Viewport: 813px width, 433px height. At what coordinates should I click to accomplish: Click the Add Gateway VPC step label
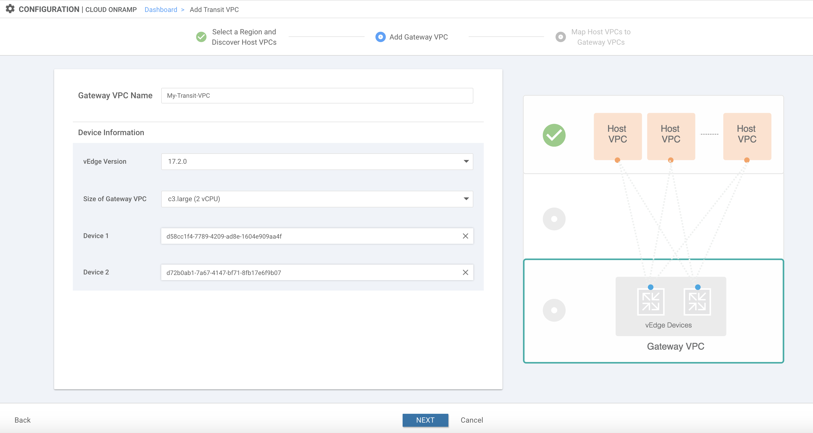click(418, 37)
